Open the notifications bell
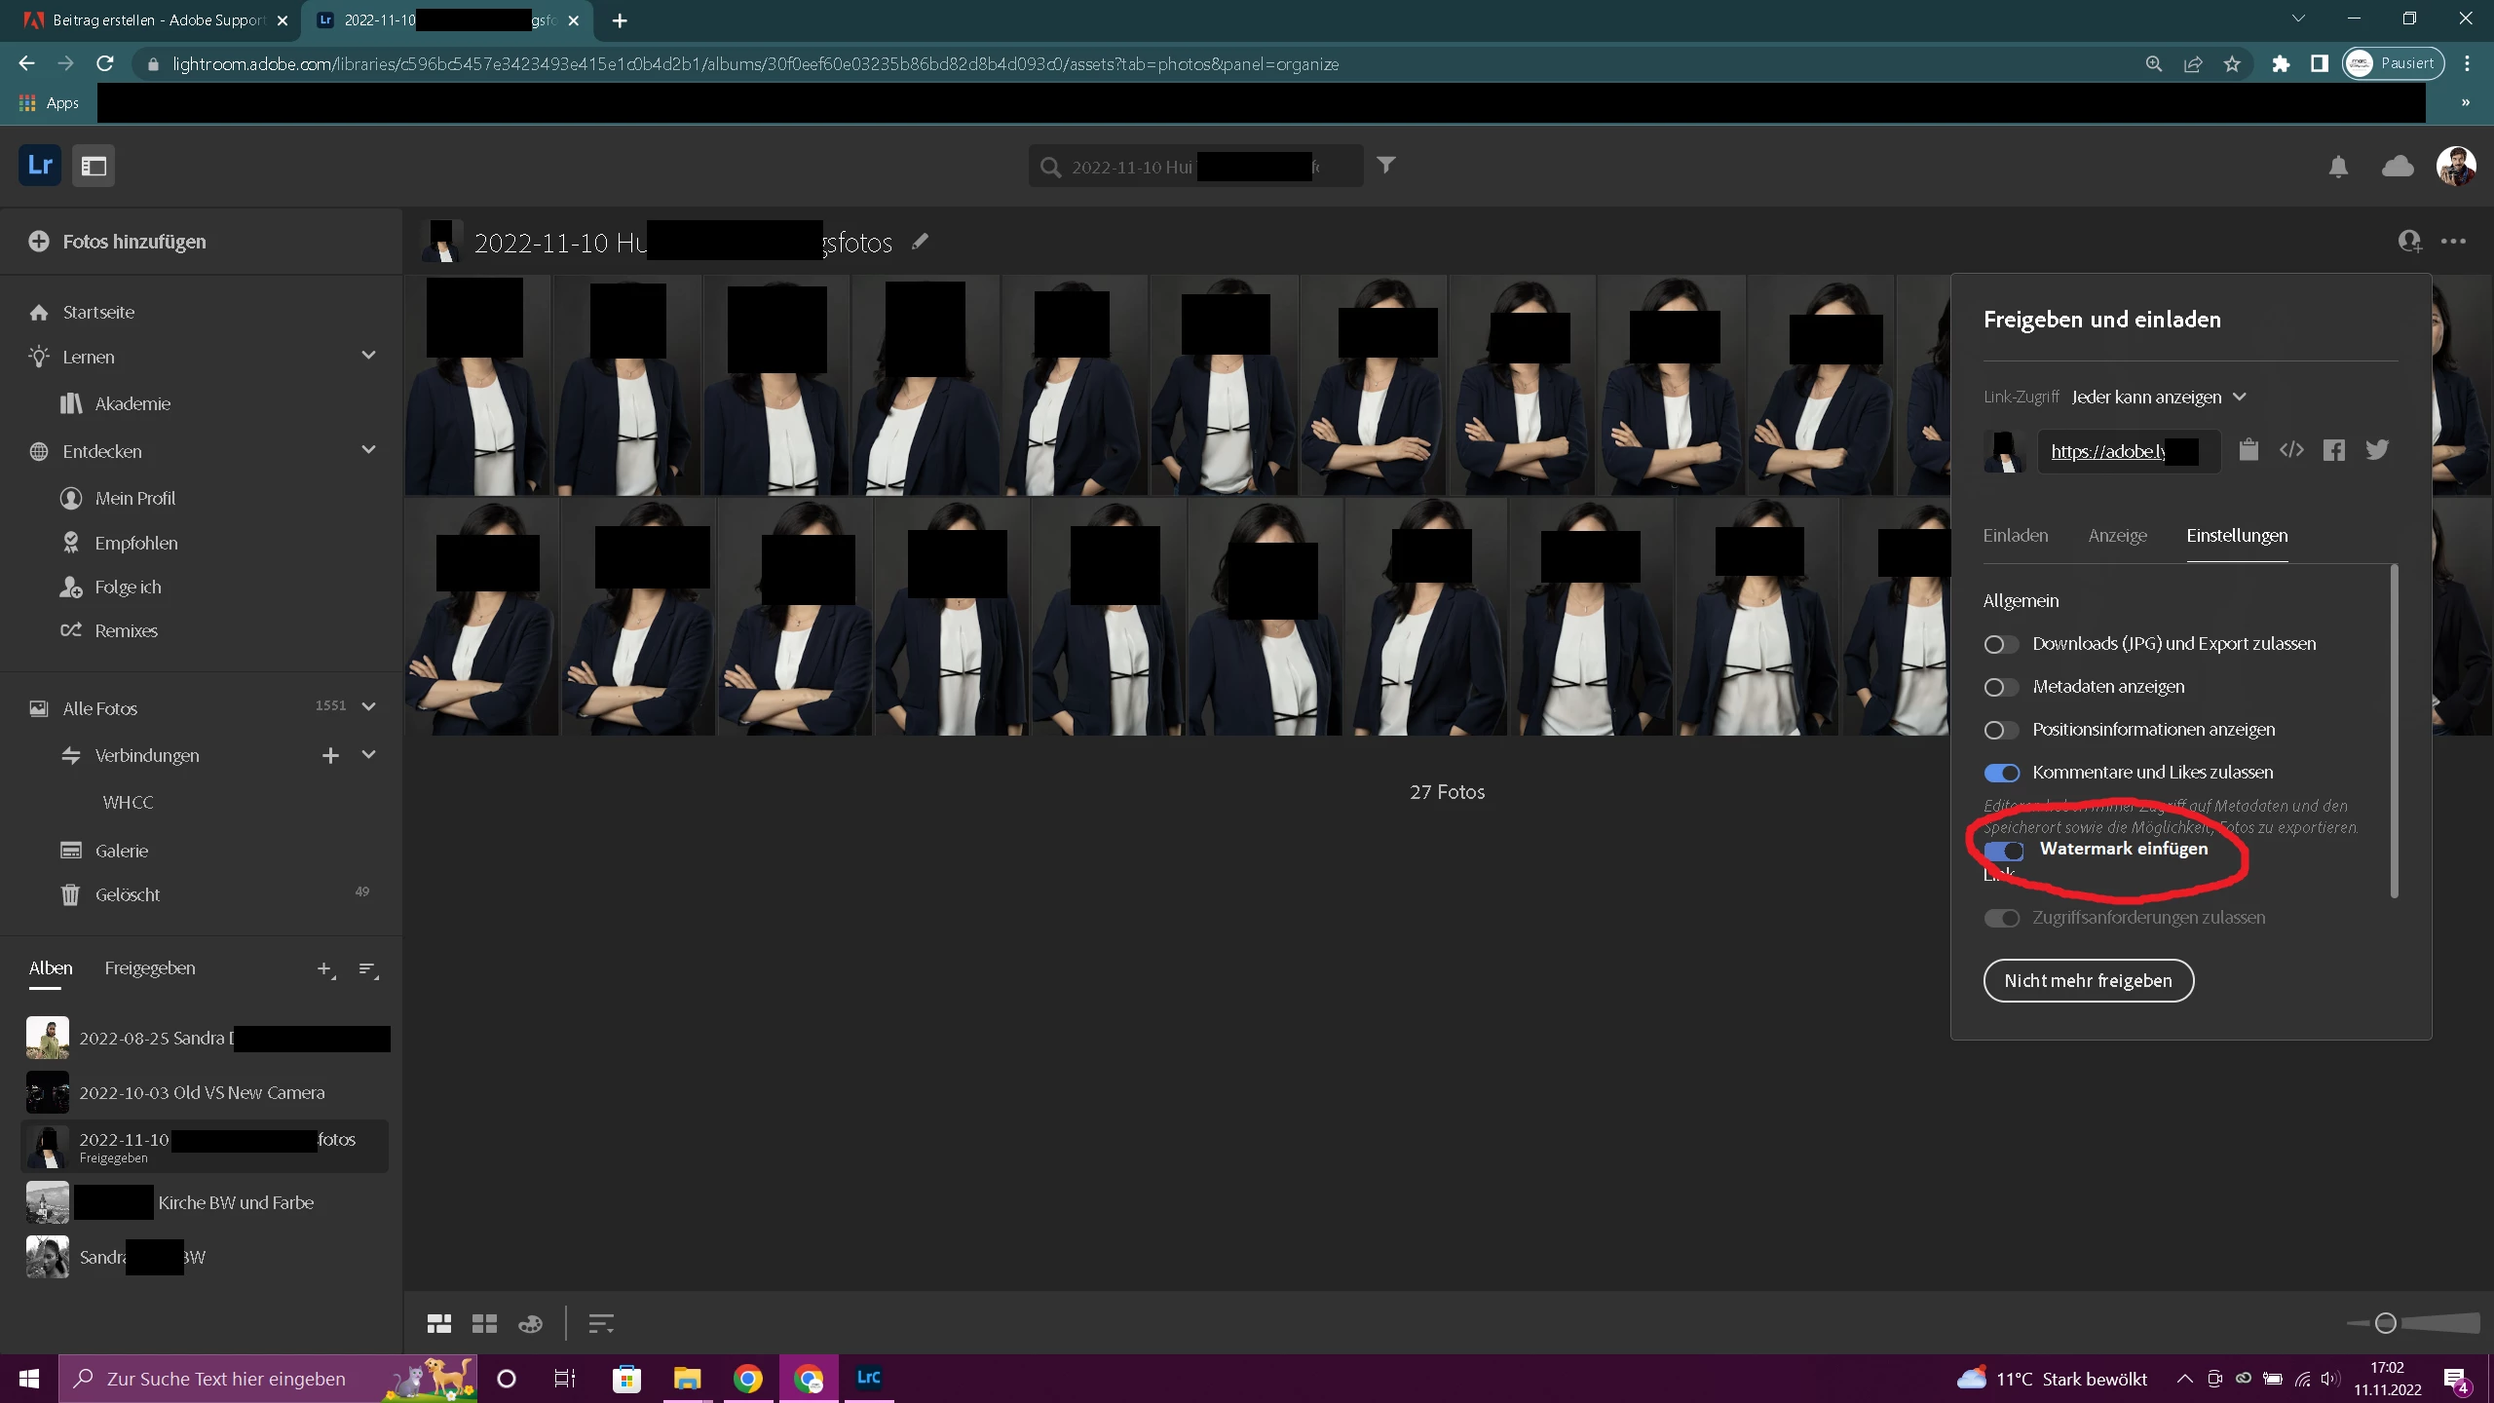This screenshot has height=1403, width=2494. (x=2338, y=167)
